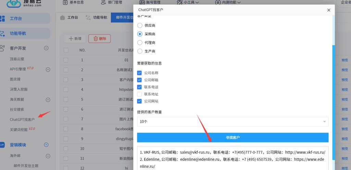Click 预览 link for row 1
Image resolution: width=351 pixels, height=170 pixels.
click(345, 60)
